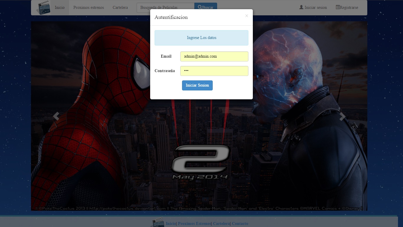Screen dimensions: 403x227
Task: Click the Spider-Man carousel image
Action: 199,116
